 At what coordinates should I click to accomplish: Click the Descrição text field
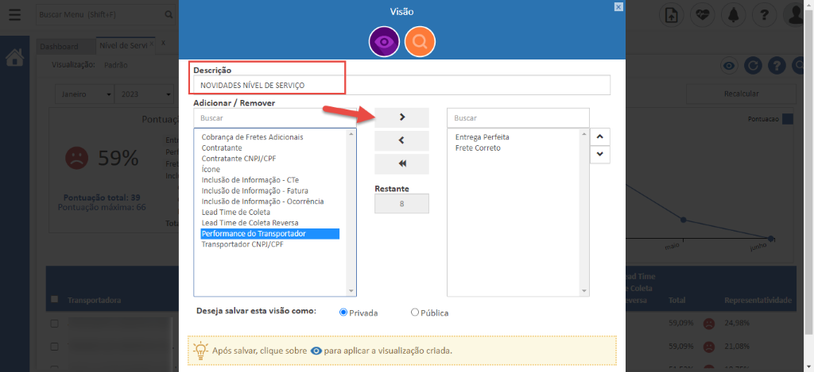coord(401,85)
